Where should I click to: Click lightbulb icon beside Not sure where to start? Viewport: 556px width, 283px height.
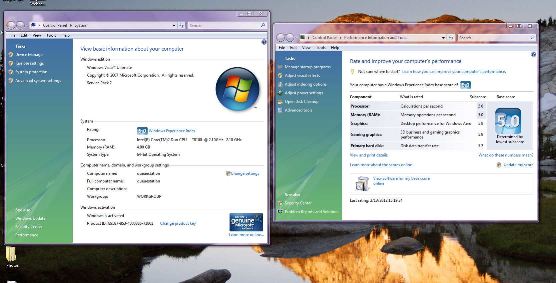[353, 72]
